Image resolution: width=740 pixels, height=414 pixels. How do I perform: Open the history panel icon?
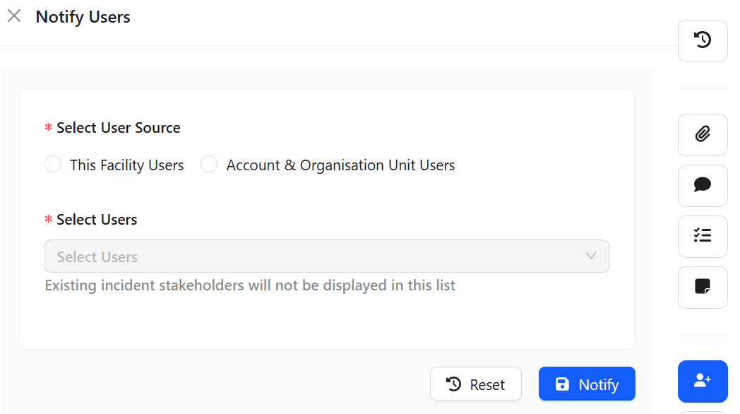point(703,40)
